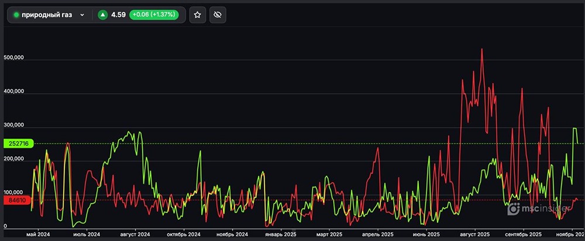
Task: Click the 4.59 price value
Action: 118,15
